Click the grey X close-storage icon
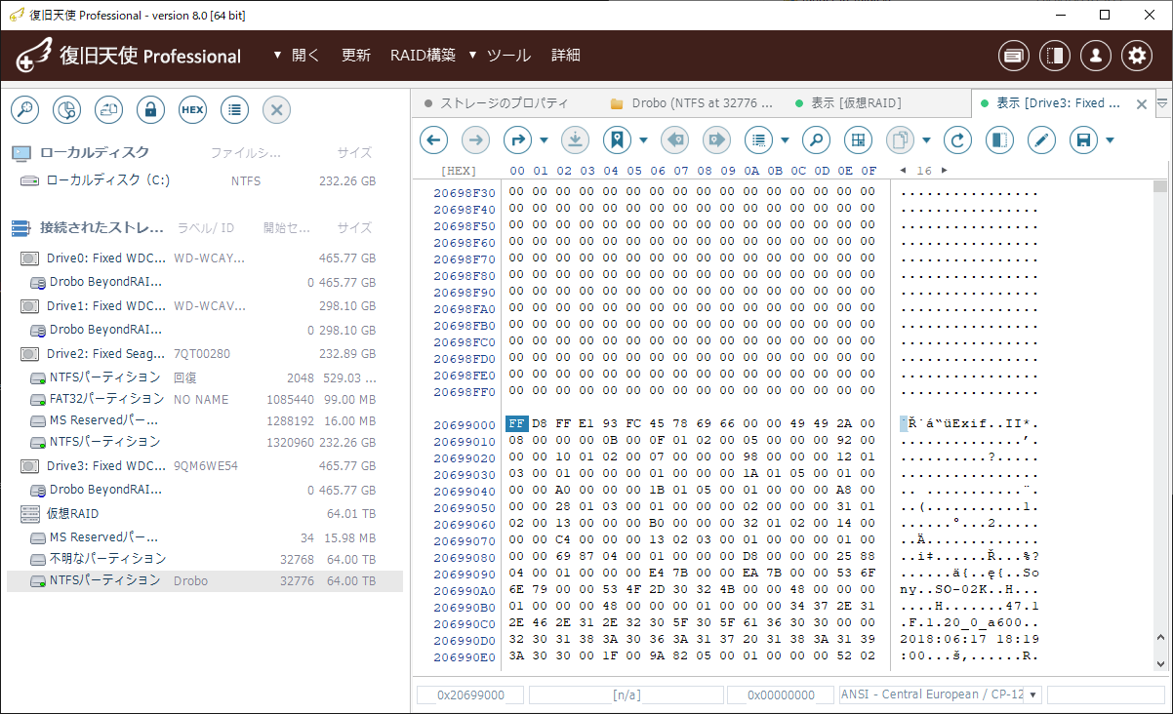 coord(276,110)
